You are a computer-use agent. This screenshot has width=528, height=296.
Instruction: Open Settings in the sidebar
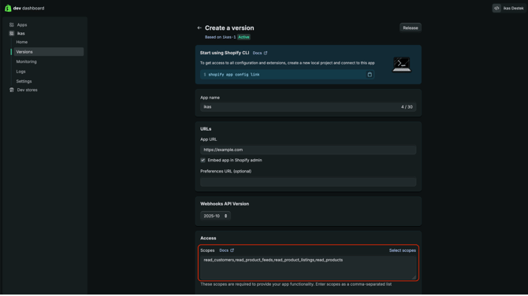[x=24, y=81]
